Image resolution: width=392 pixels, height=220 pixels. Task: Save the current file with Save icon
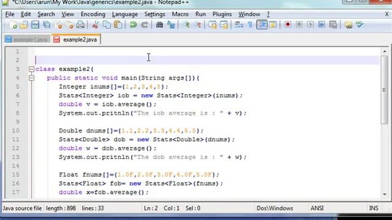pyautogui.click(x=36, y=24)
